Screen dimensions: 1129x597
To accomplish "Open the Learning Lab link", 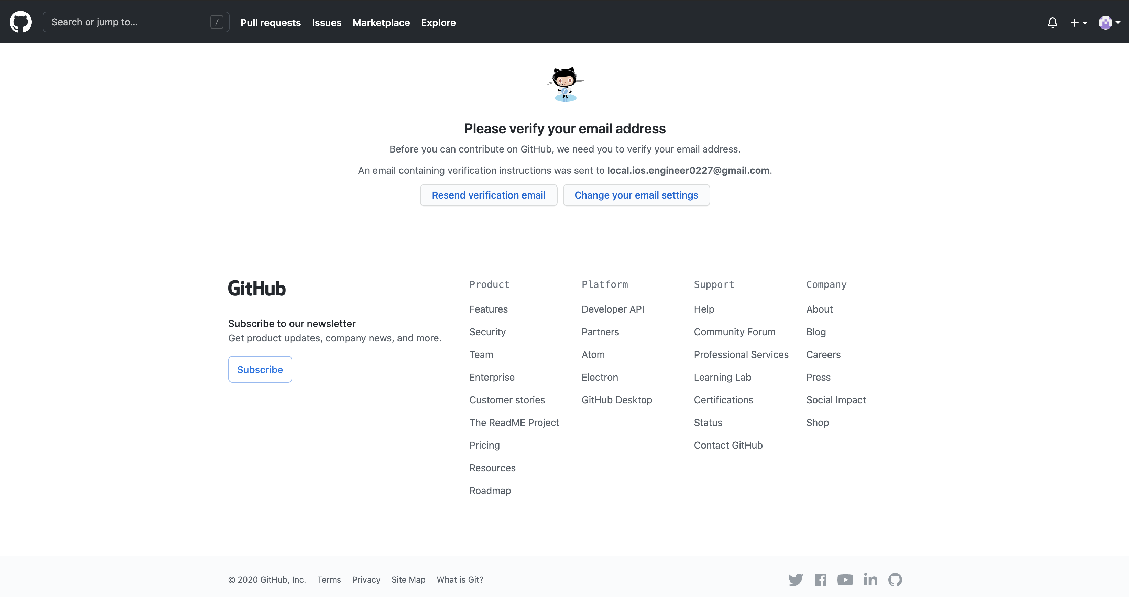I will 722,377.
